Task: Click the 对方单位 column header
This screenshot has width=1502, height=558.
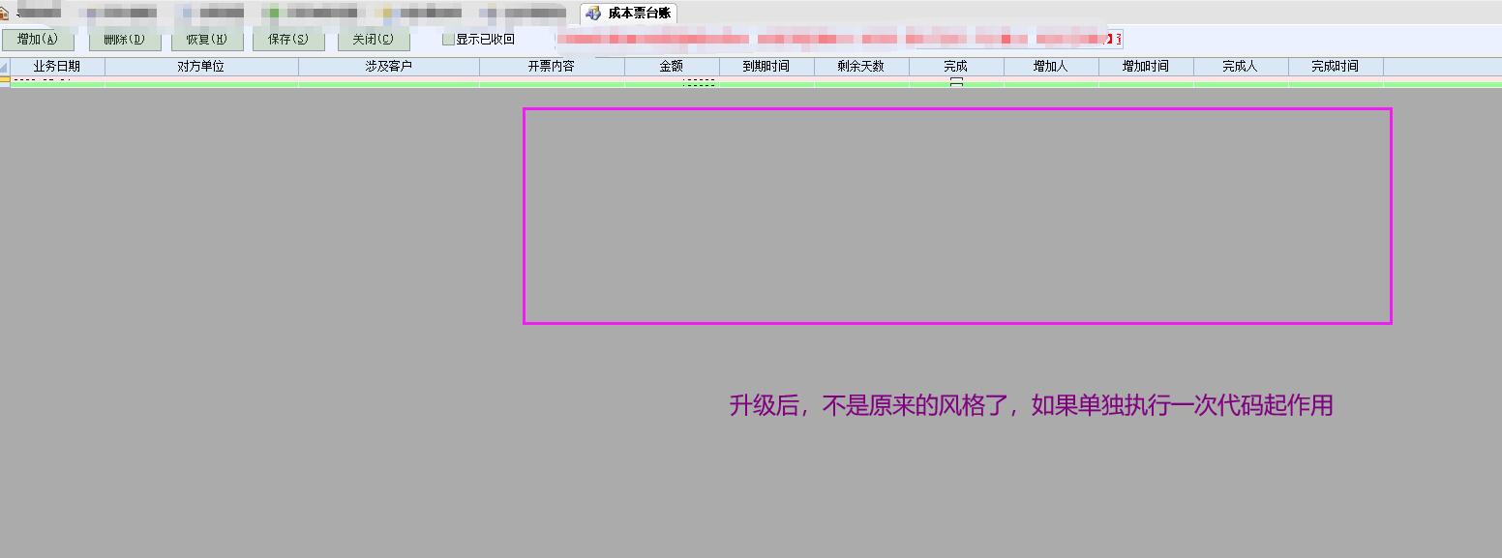Action: tap(201, 67)
